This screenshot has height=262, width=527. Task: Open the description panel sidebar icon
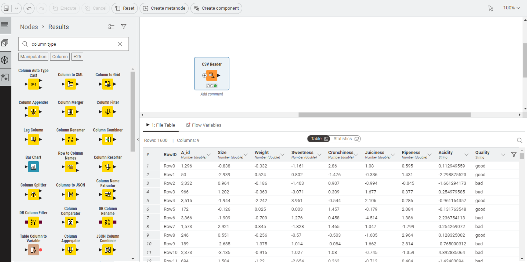(x=5, y=25)
